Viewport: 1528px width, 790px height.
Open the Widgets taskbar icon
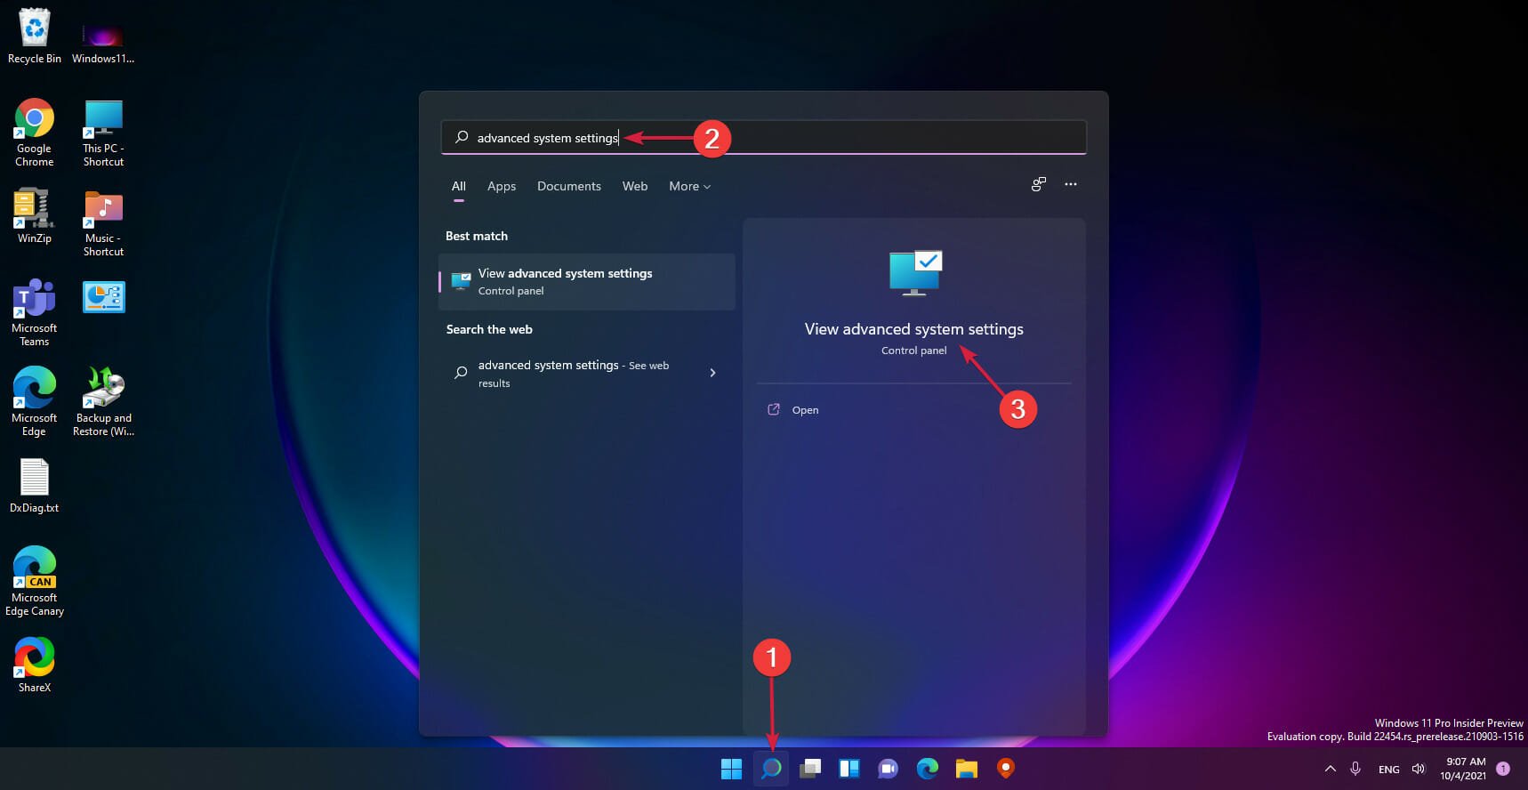849,769
